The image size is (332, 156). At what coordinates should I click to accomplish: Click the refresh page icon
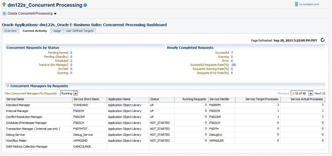point(322,40)
